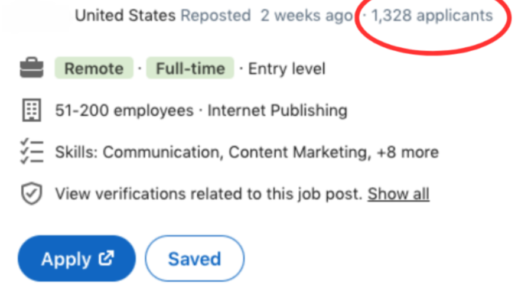Click the briefcase job type icon

tap(31, 69)
